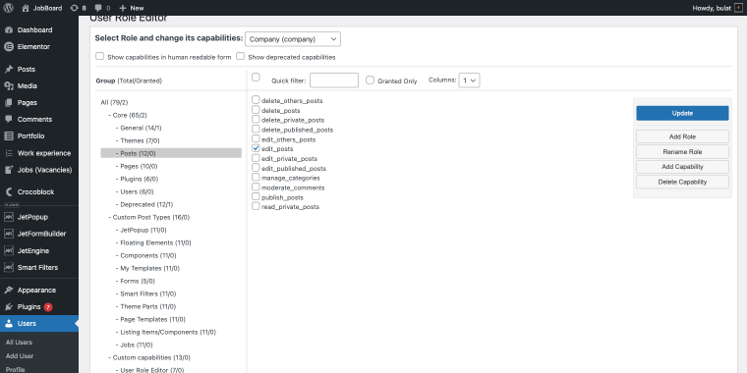Viewport: 747px width, 373px height.
Task: Click the Pages icon in sidebar
Action: click(9, 103)
